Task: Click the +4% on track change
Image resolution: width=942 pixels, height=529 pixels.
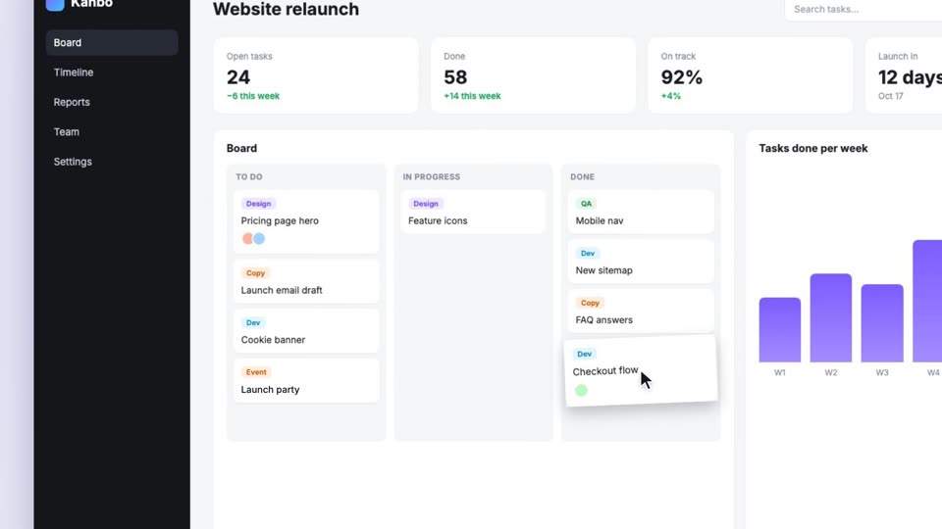Action: pyautogui.click(x=670, y=96)
